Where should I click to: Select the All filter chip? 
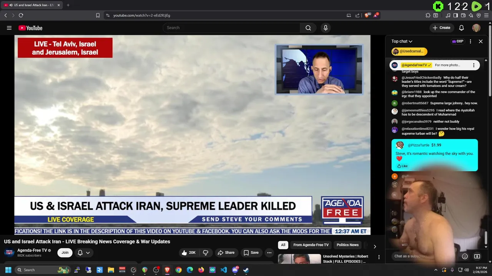pyautogui.click(x=283, y=245)
